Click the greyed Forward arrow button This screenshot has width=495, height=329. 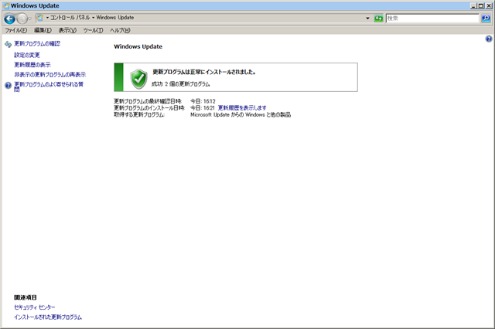[x=22, y=19]
